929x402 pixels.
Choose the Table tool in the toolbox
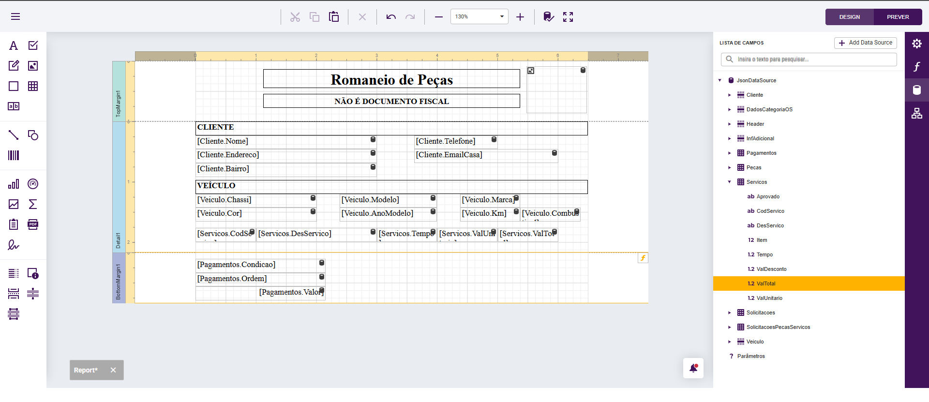(33, 86)
